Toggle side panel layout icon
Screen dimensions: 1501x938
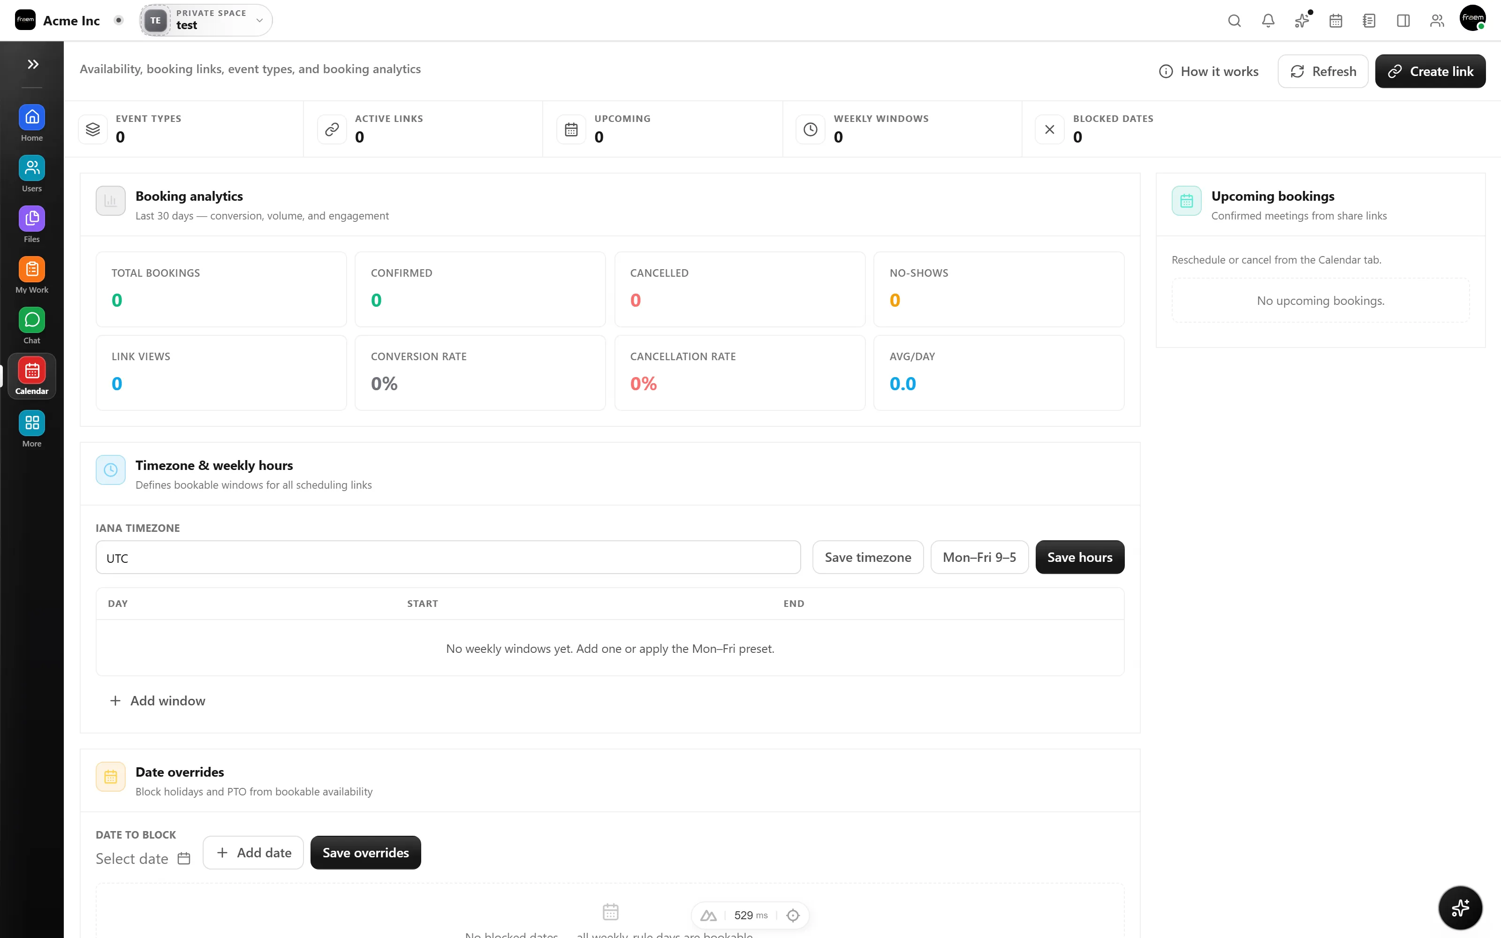click(1403, 21)
